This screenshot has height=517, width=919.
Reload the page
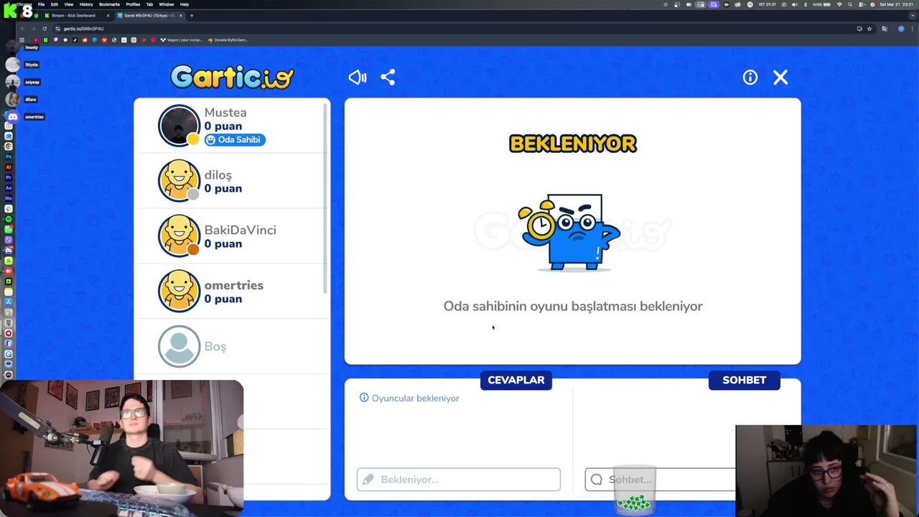pyautogui.click(x=45, y=29)
